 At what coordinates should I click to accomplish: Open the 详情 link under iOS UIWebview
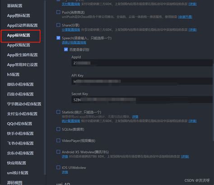(65, 172)
